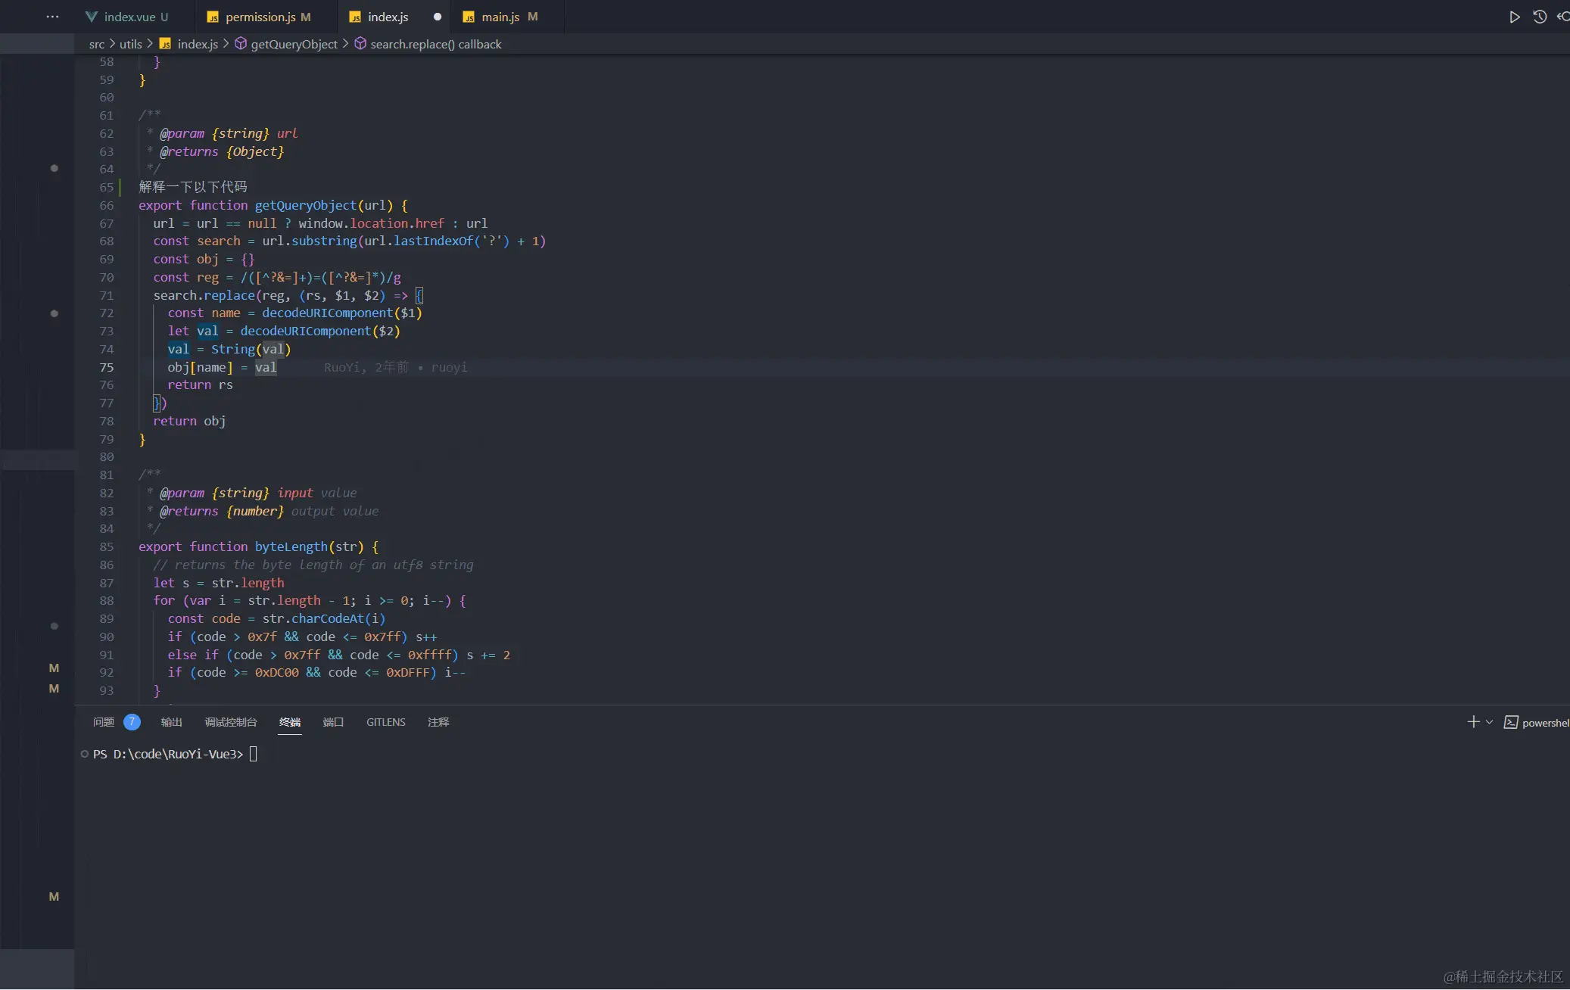Screen dimensions: 1570x990
Task: Expand the utils breadcrumb folder
Action: tap(130, 44)
